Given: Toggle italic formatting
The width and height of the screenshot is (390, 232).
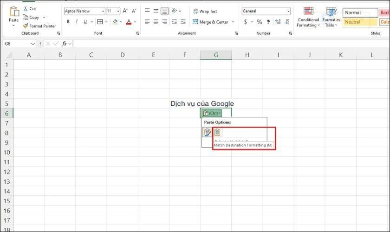Looking at the screenshot, I should click(x=77, y=22).
